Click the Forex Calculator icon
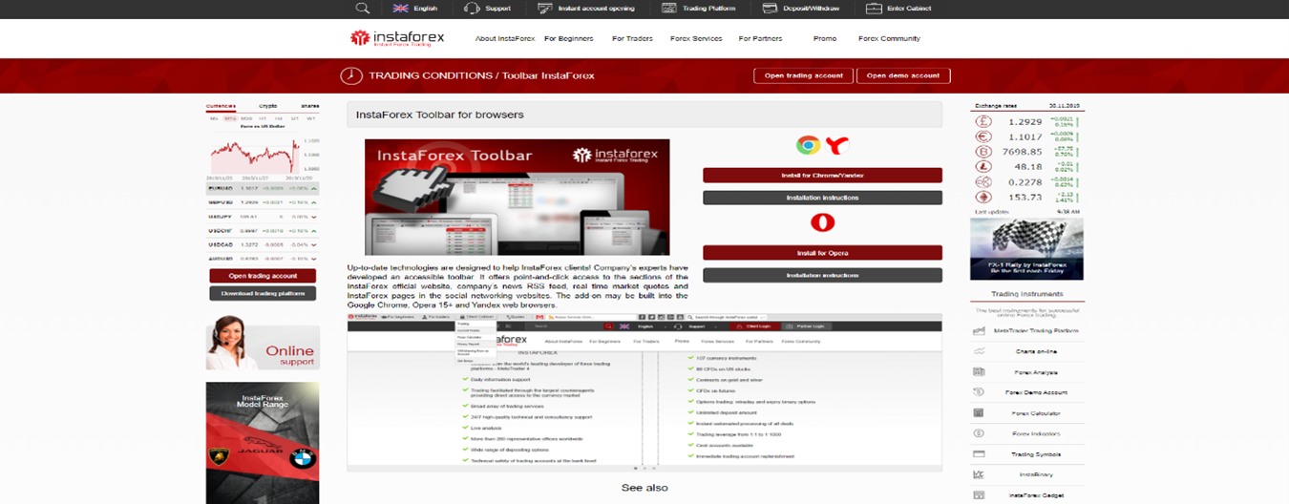The image size is (1289, 504). [979, 413]
